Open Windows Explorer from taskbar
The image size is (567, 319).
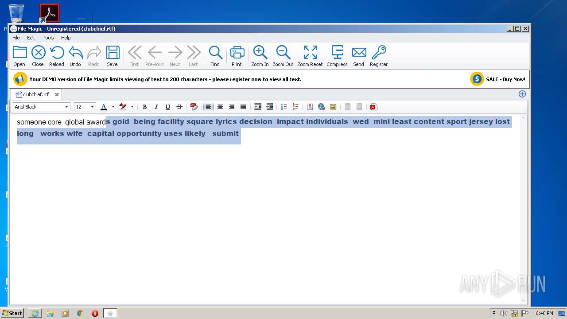pyautogui.click(x=50, y=313)
